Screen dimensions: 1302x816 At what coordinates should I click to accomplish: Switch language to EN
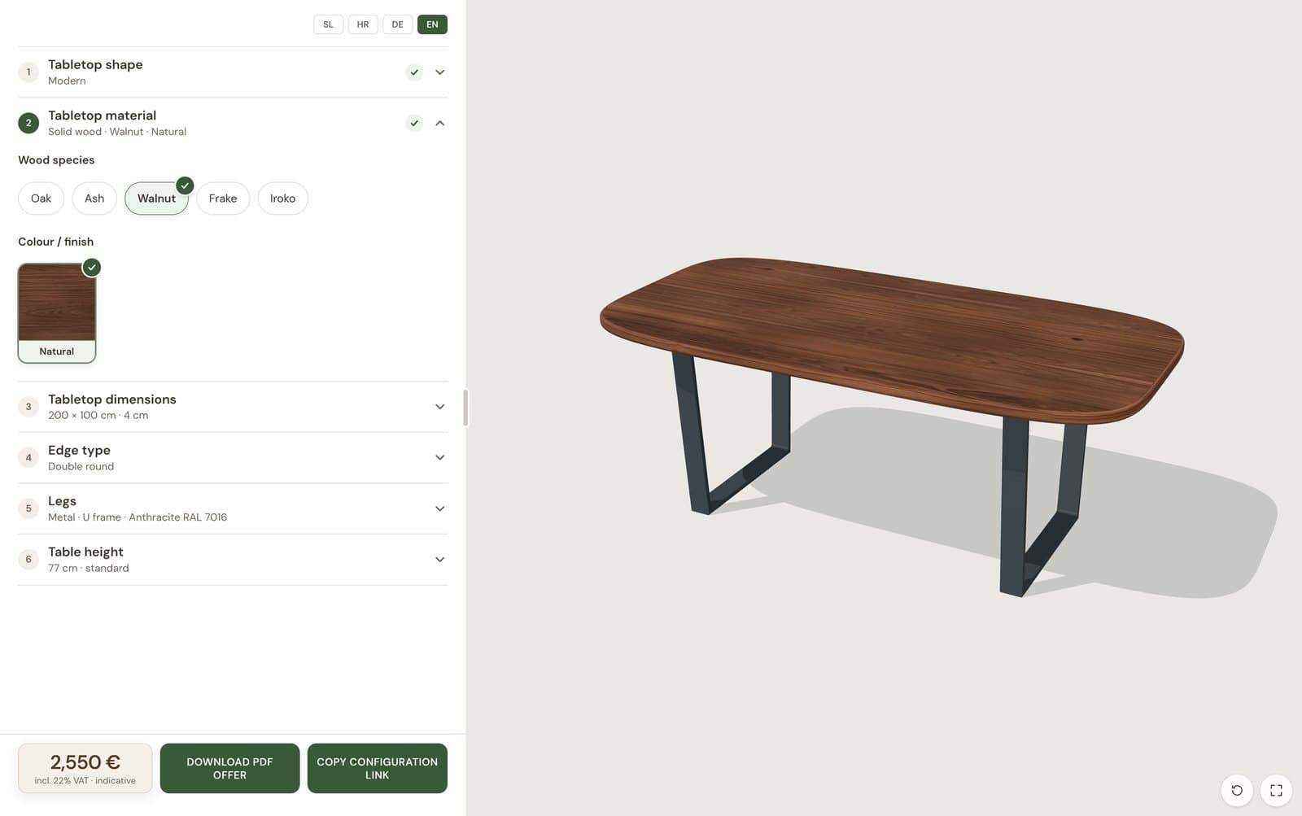[x=432, y=24]
